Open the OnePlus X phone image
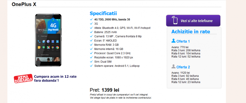This screenshot has height=103, width=246. [x=48, y=40]
